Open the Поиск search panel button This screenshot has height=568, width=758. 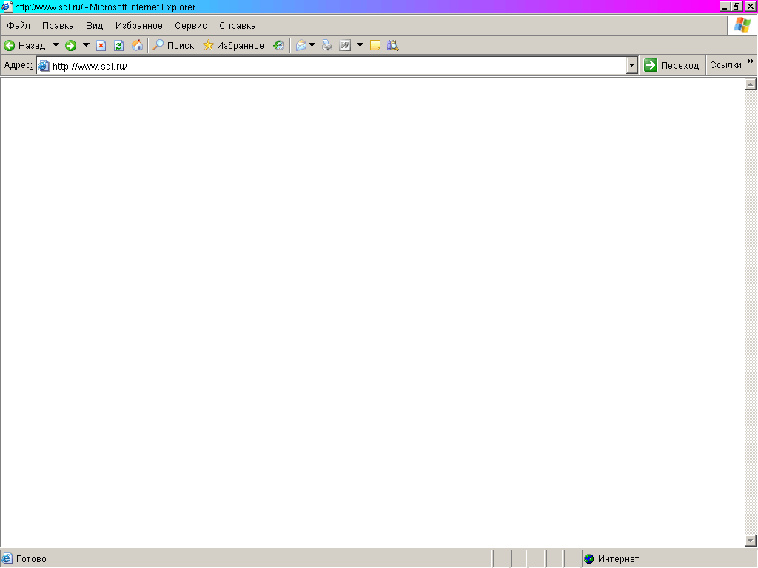(x=173, y=45)
